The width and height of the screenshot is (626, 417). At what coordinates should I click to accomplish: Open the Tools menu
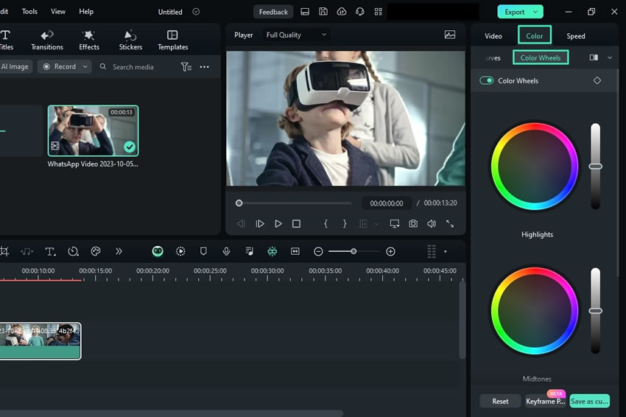coord(29,12)
